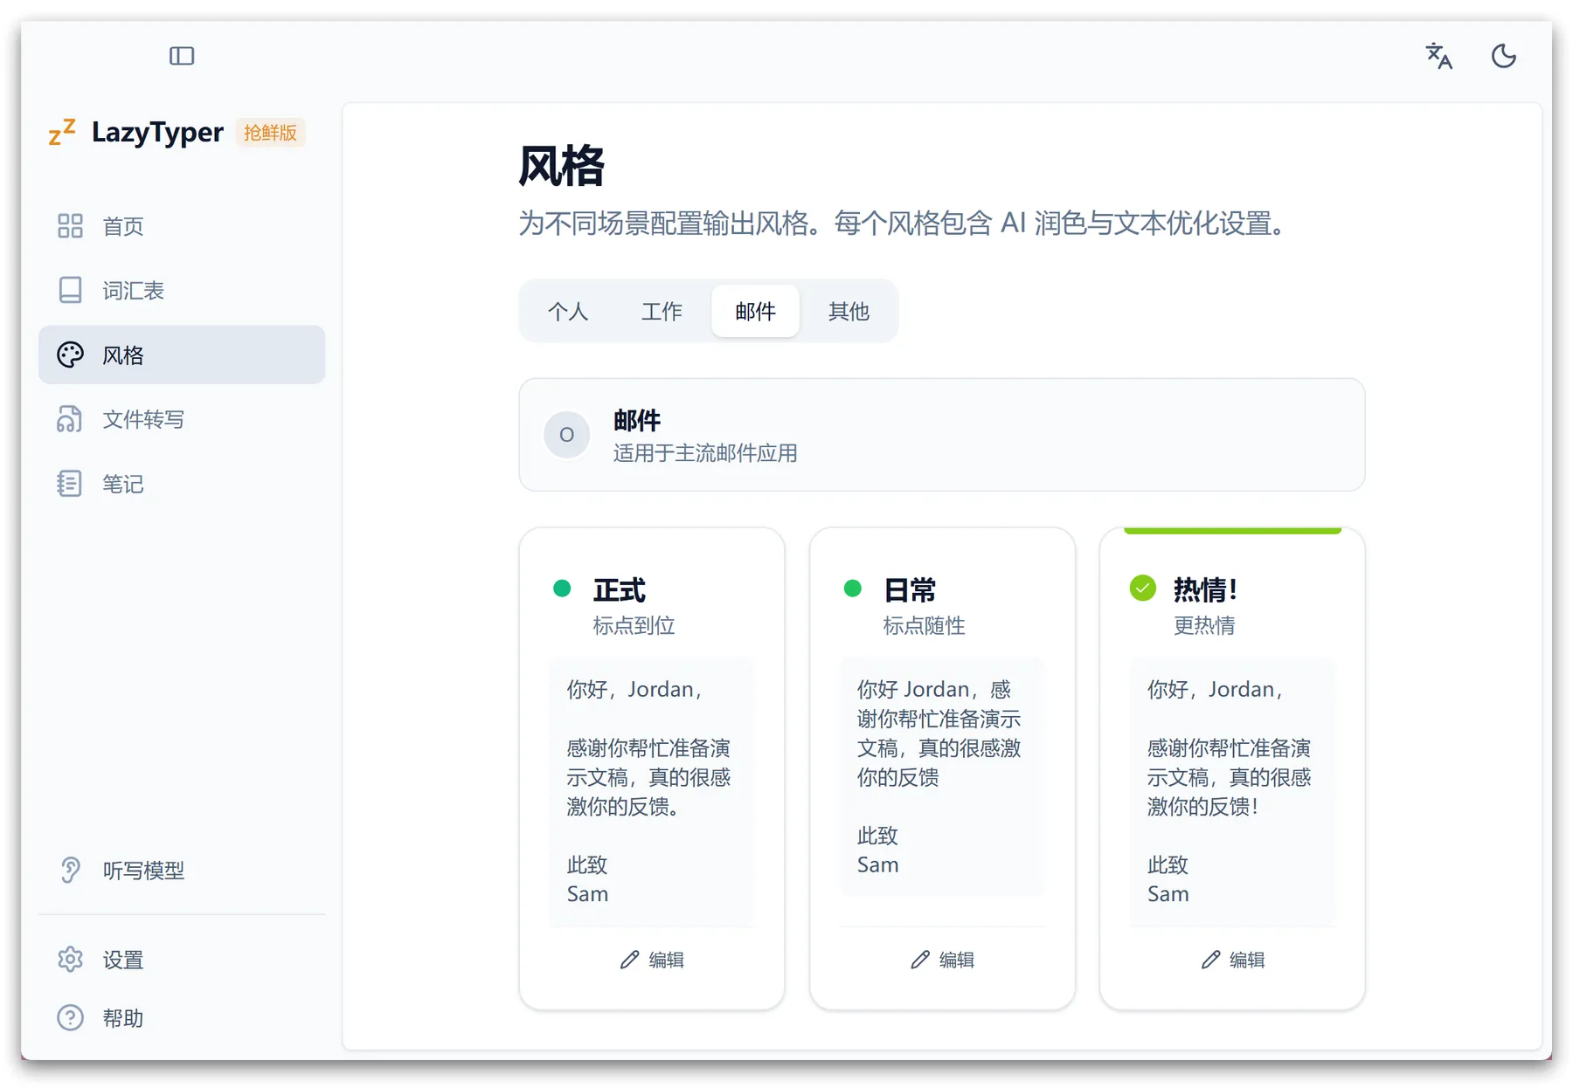The height and width of the screenshot is (1088, 1573).
Task: Open 听写模型 dictation model page
Action: pos(143,871)
